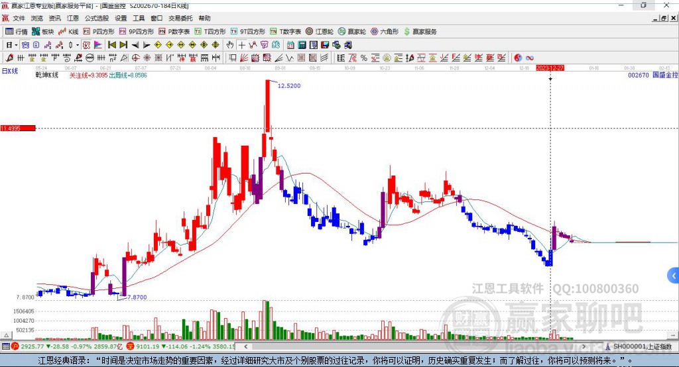Click the floppy disk save icon
679x367 pixels.
(325, 45)
